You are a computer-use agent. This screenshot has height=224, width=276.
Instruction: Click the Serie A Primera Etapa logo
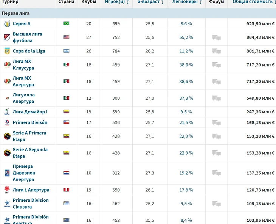tap(7, 136)
